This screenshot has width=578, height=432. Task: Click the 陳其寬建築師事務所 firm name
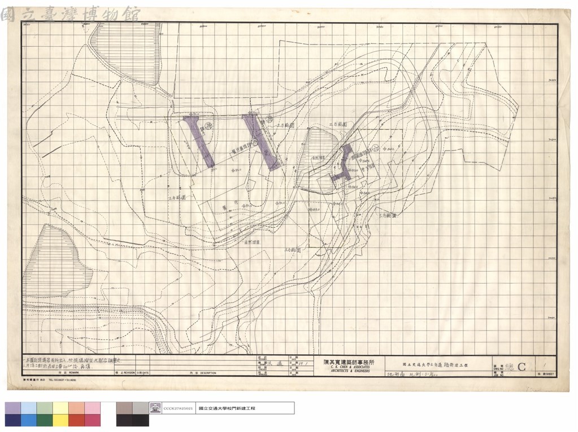(349, 362)
